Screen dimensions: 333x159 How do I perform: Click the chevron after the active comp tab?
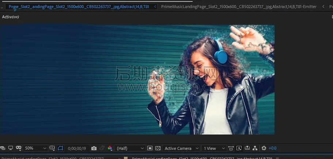155,7
